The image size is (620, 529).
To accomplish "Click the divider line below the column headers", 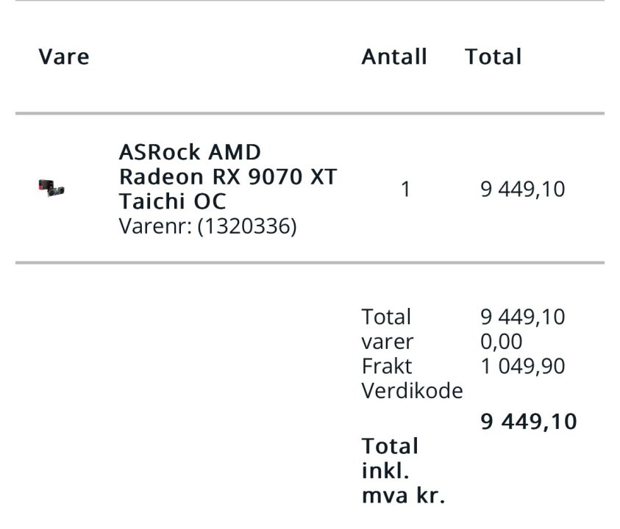I will [x=310, y=113].
